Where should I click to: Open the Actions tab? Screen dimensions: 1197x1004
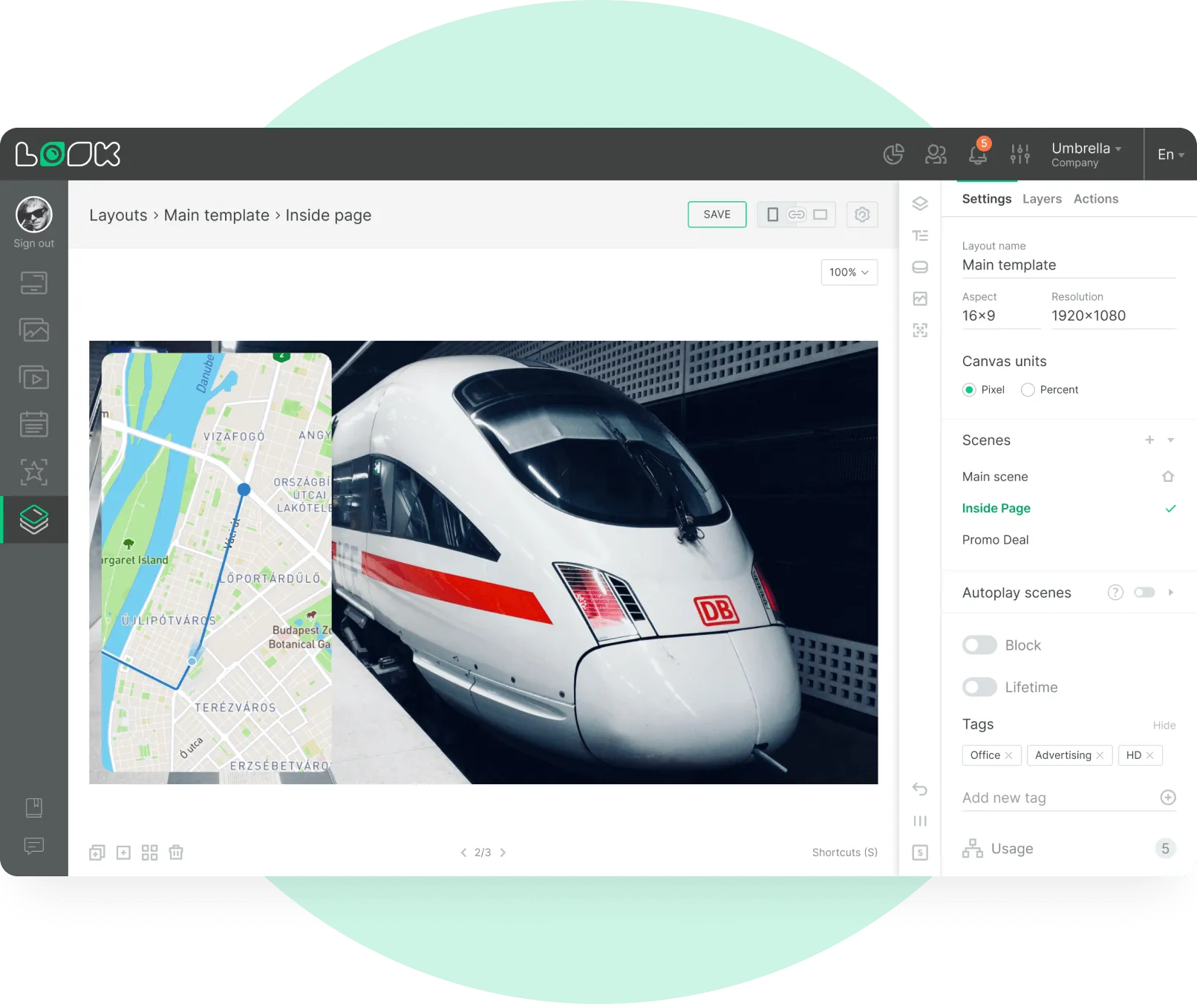click(1096, 198)
